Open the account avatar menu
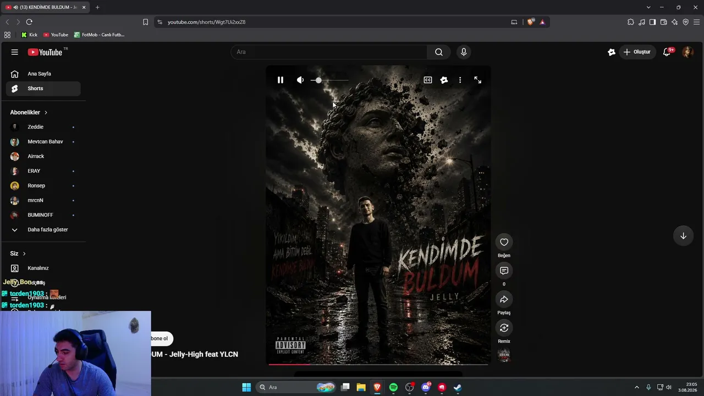 click(x=687, y=52)
